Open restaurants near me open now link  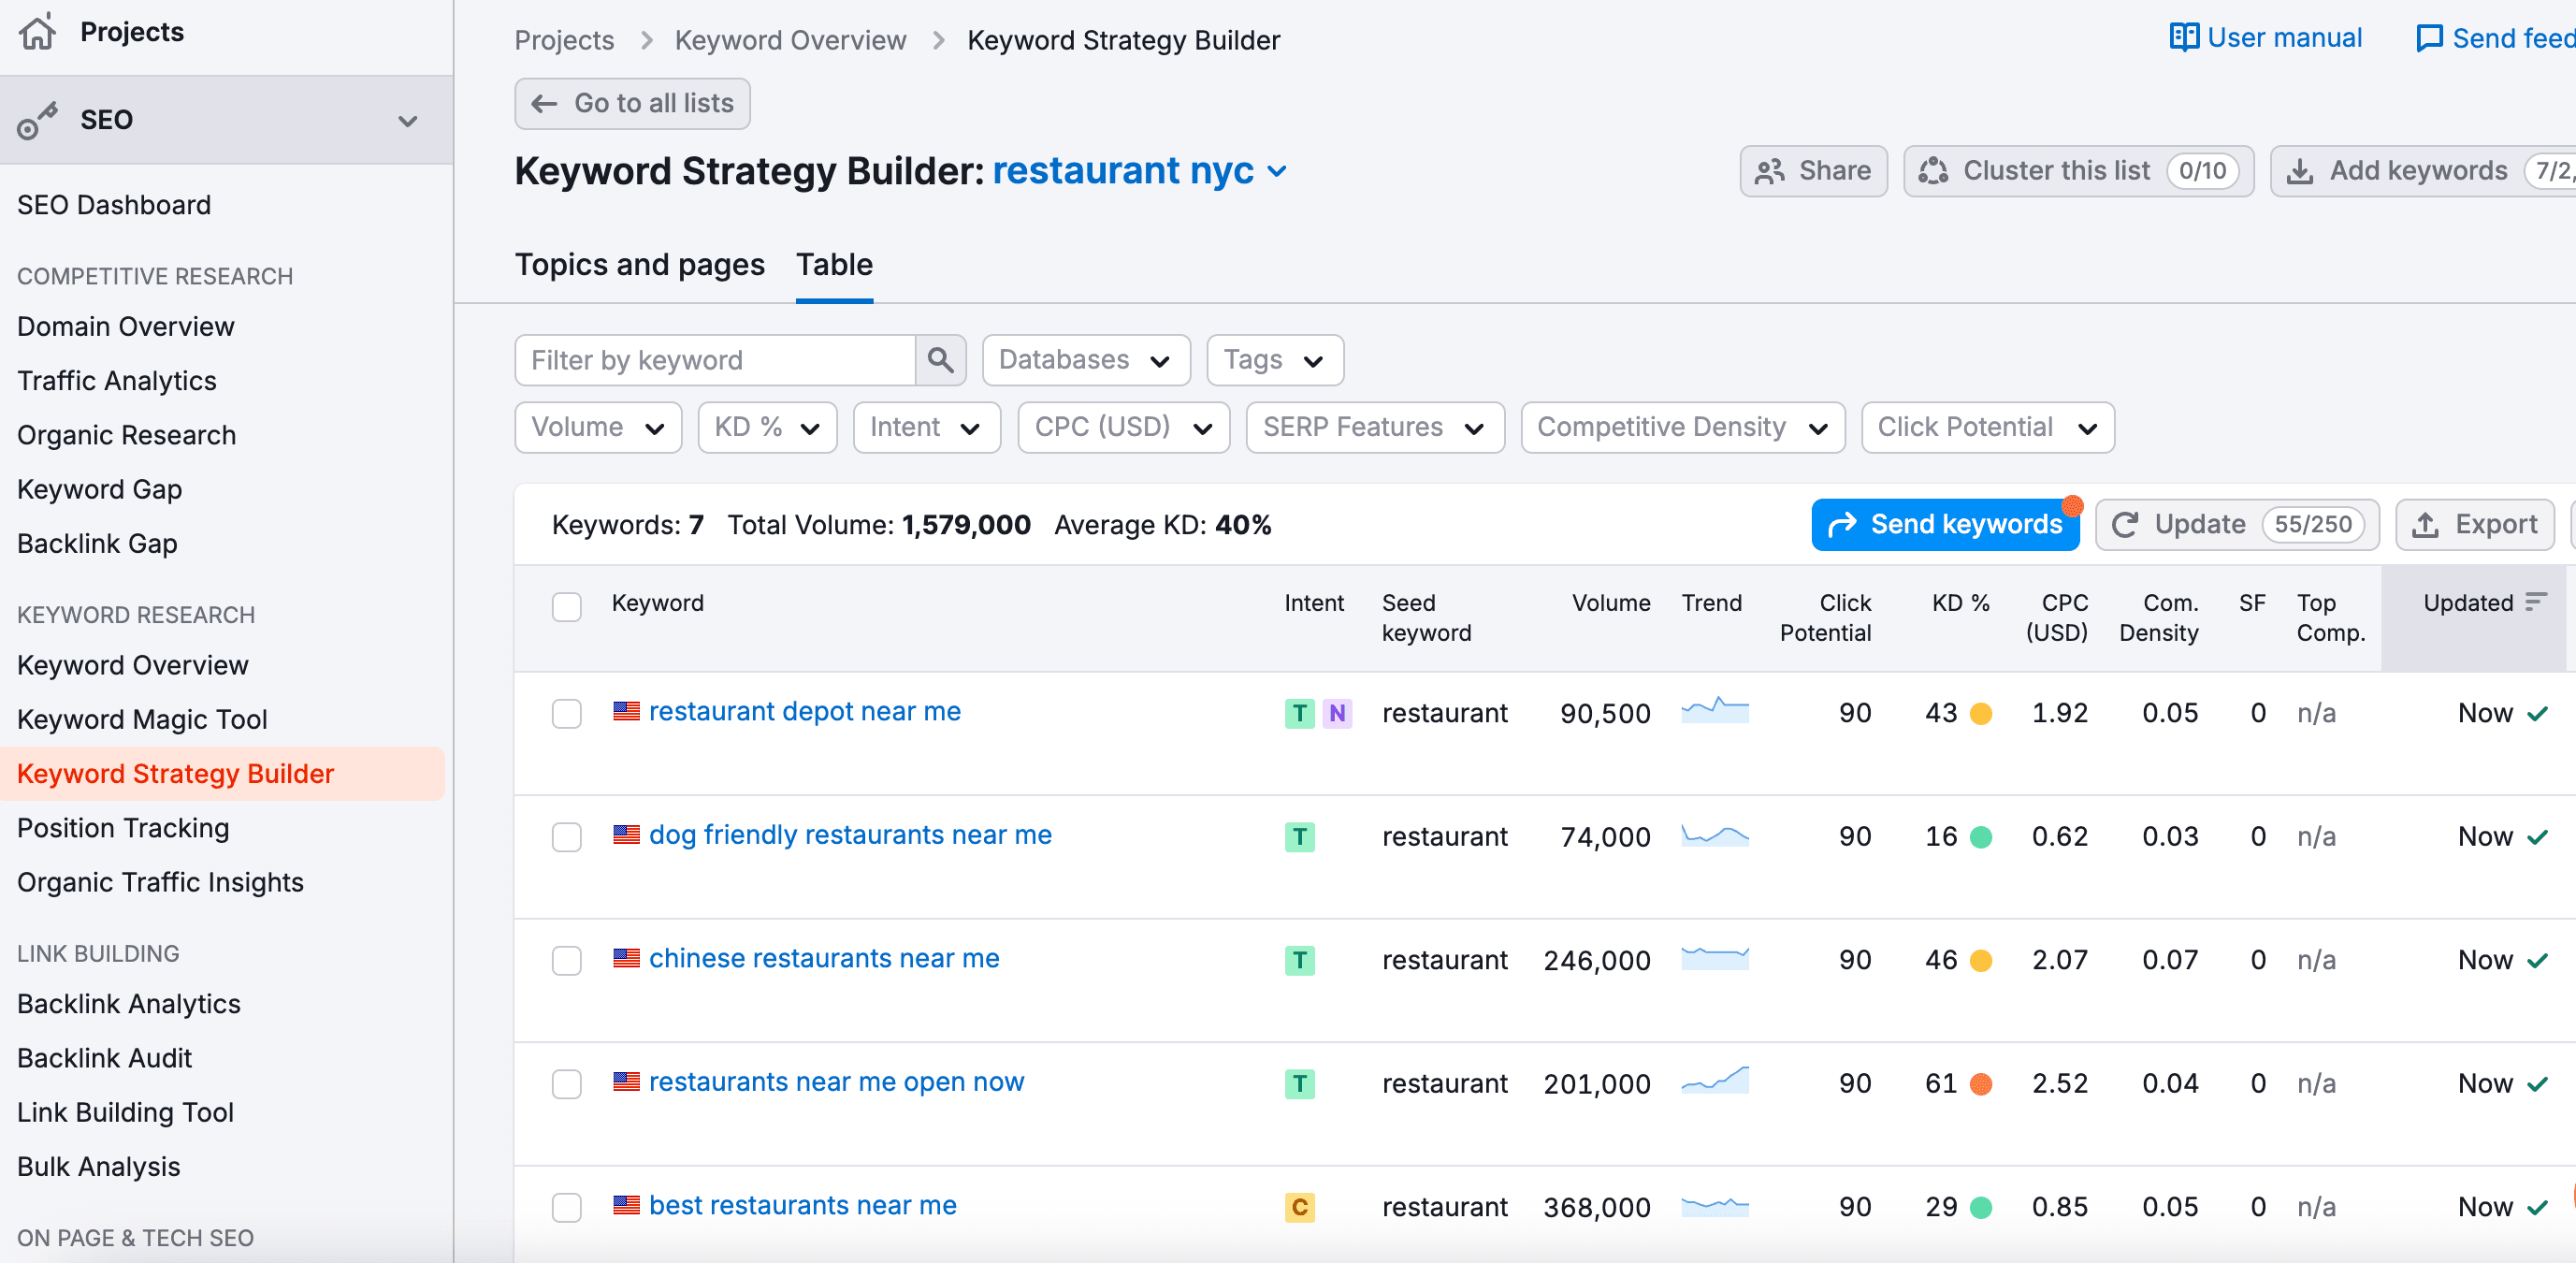click(836, 1082)
